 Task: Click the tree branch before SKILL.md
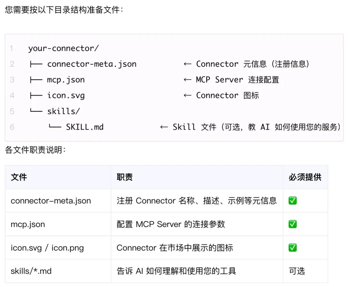coord(55,126)
